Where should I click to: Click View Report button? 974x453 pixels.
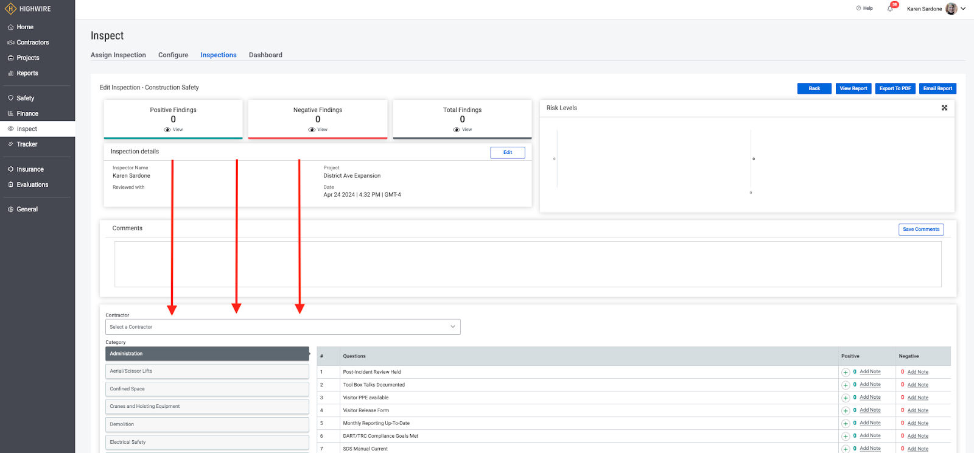(853, 88)
